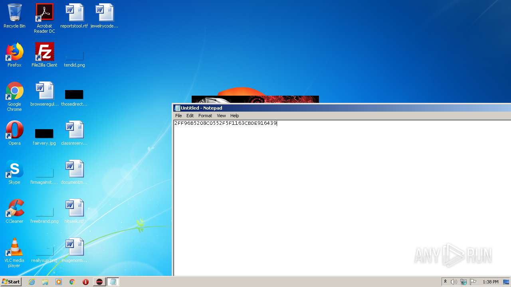Image resolution: width=511 pixels, height=287 pixels.
Task: Click inside the Notepad text area
Action: [x=342, y=198]
